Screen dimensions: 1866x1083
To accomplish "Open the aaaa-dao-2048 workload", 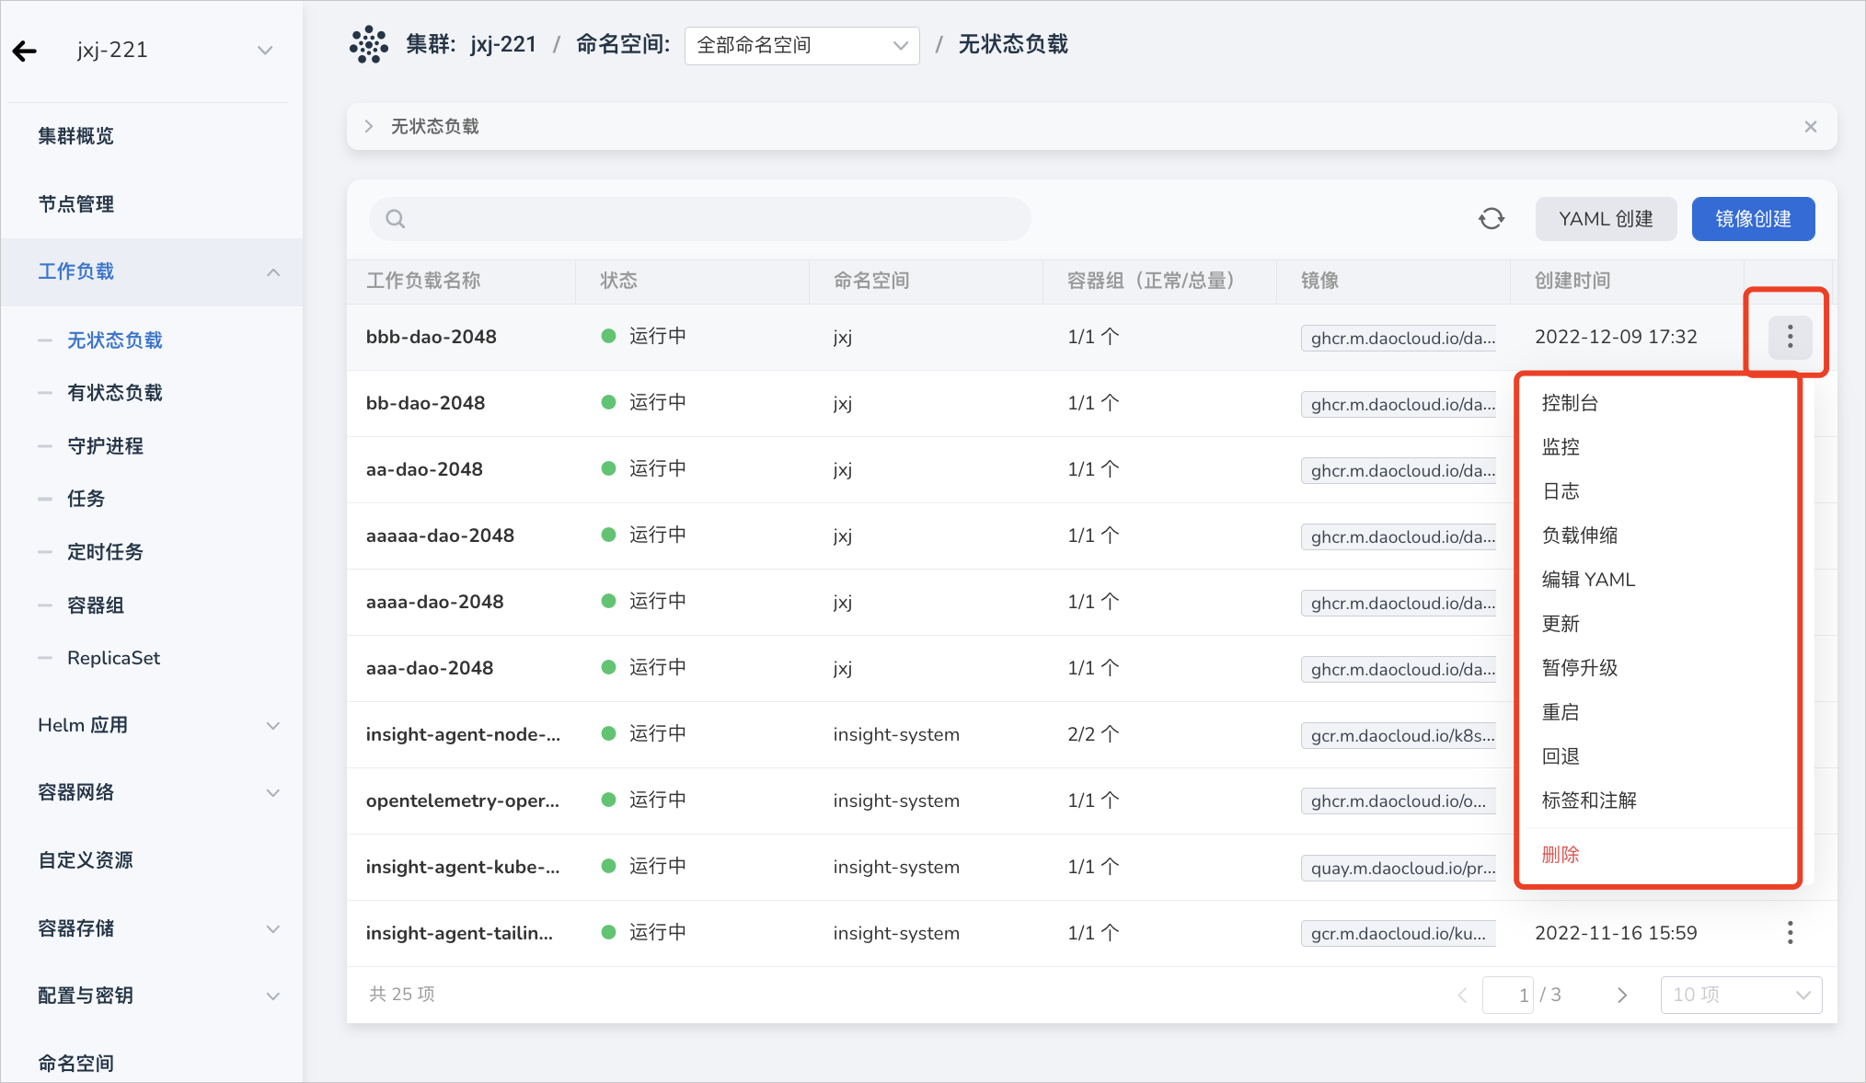I will click(435, 602).
